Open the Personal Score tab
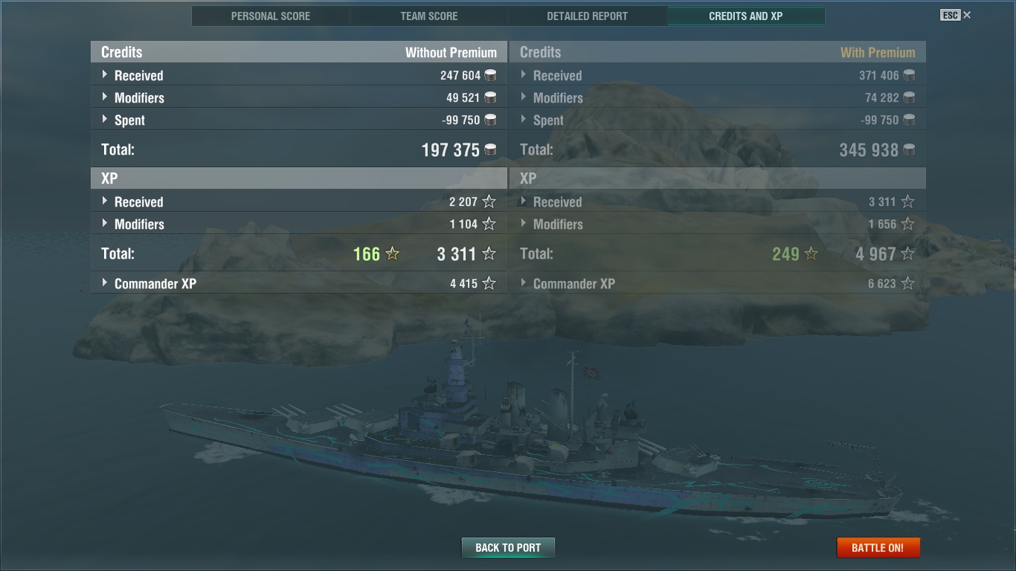Screen dimensions: 1016x571 point(271,16)
